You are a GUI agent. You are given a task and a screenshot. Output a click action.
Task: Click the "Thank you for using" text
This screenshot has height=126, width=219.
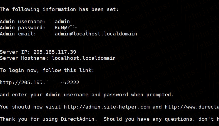click(29, 119)
